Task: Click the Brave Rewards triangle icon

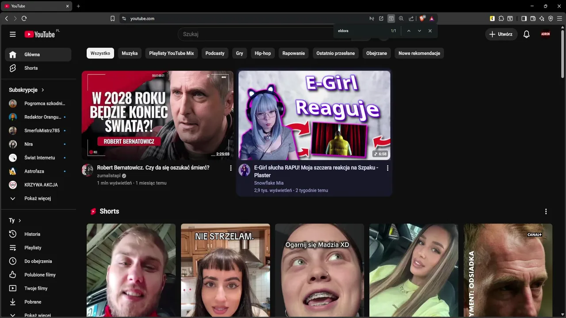Action: point(432,19)
